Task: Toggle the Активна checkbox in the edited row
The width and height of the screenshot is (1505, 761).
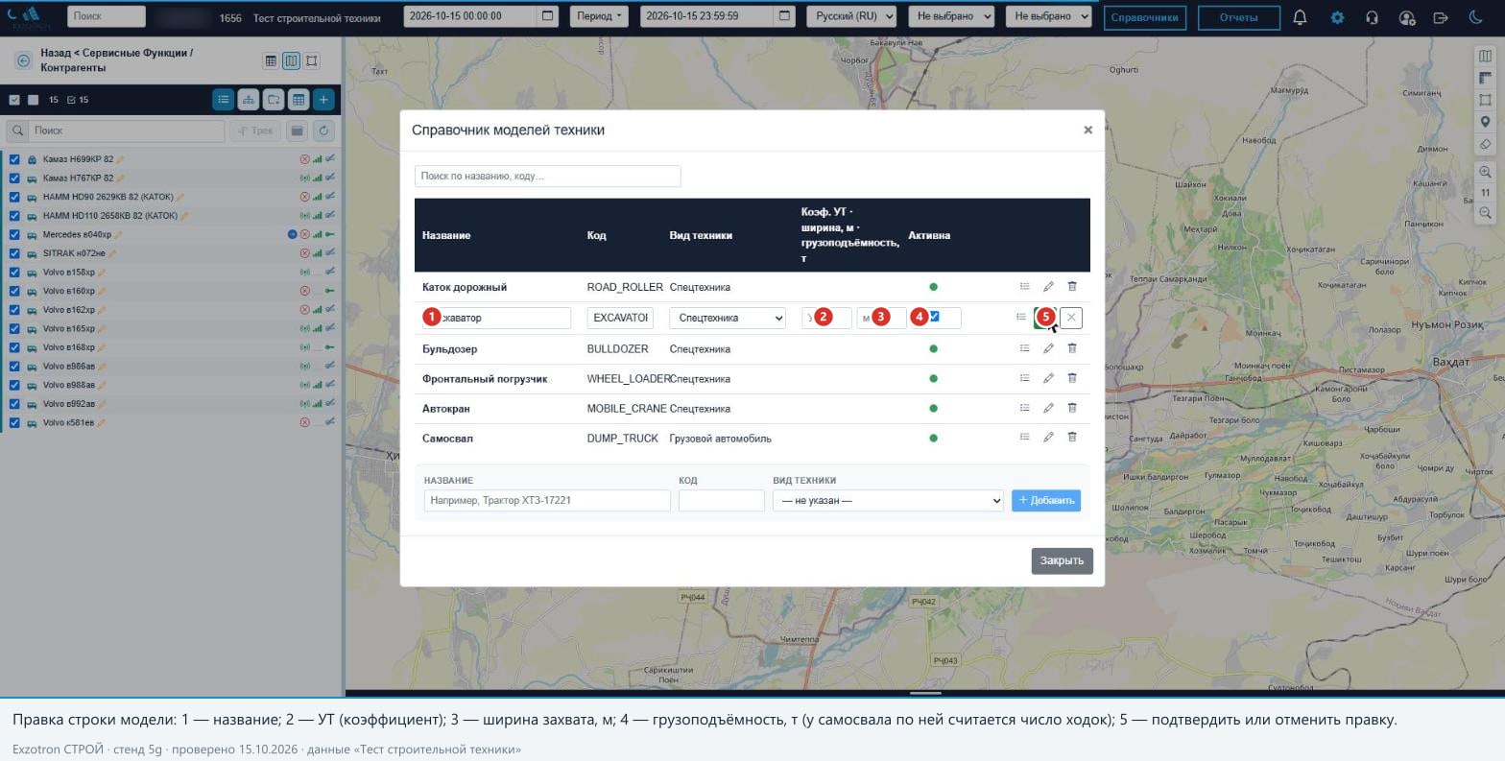Action: click(x=934, y=316)
